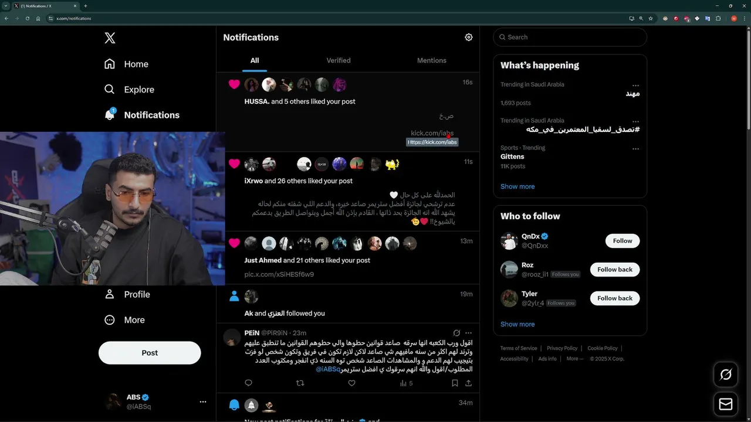
Task: Open the browser home page
Action: [38, 18]
